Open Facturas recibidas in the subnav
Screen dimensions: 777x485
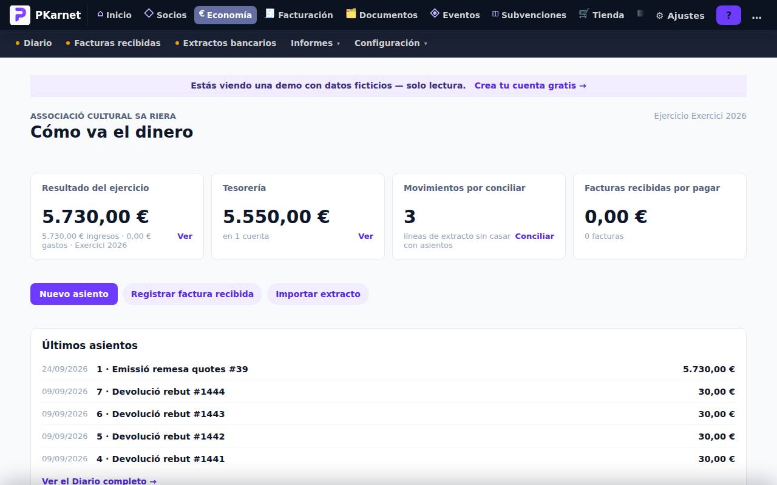113,43
